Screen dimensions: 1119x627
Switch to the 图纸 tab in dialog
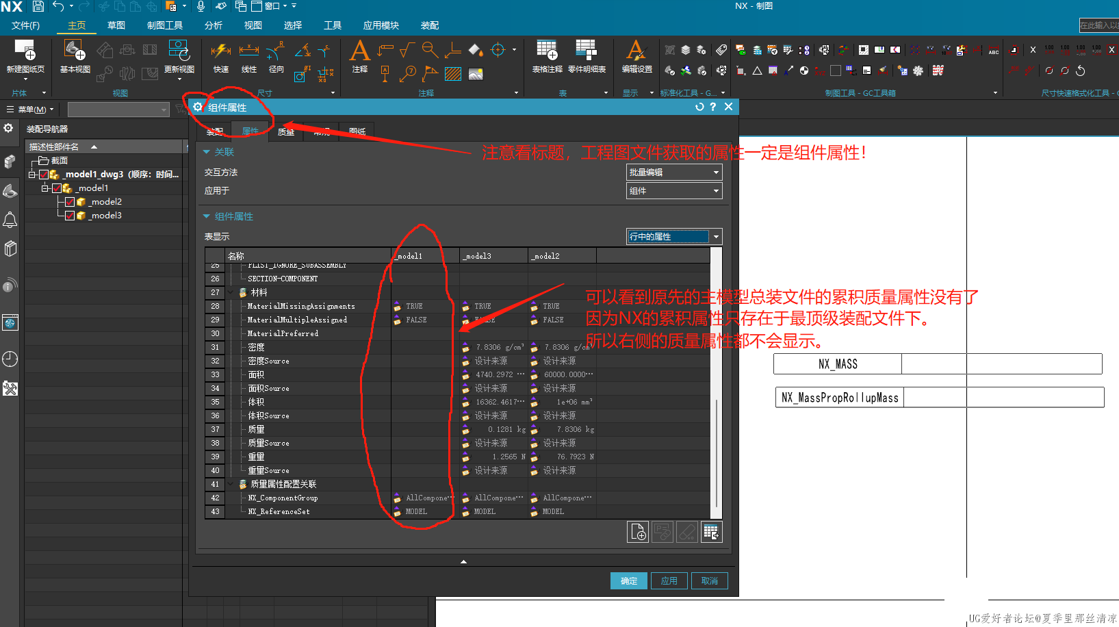click(x=357, y=131)
